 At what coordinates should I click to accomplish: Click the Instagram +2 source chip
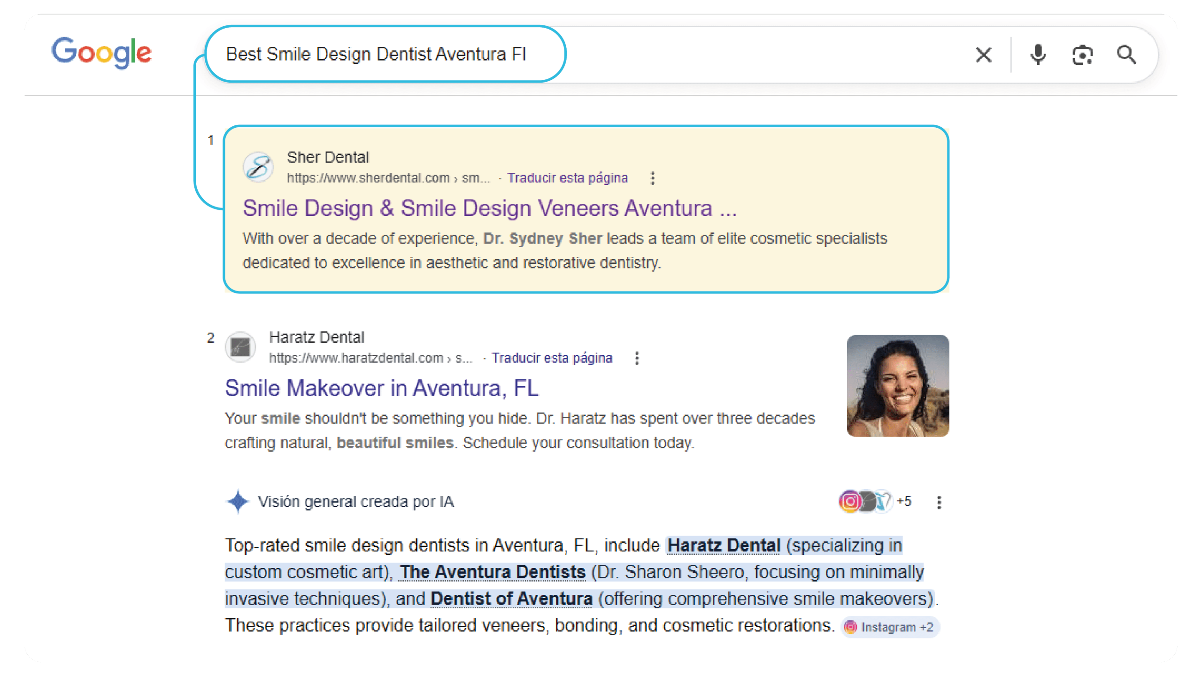coord(890,627)
